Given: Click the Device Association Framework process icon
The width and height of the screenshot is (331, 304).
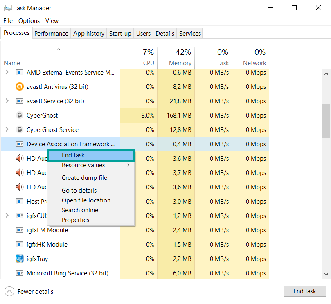Looking at the screenshot, I should tap(19, 144).
